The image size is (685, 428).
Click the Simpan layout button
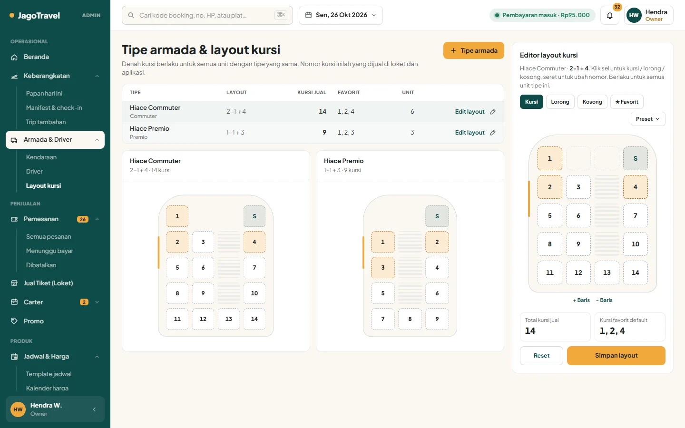pos(616,356)
